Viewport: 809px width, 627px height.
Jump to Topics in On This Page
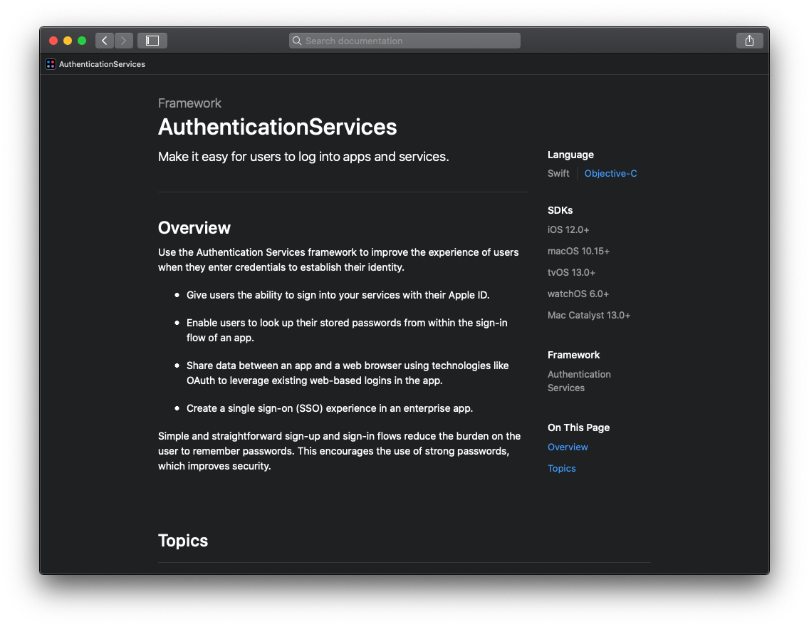[561, 468]
